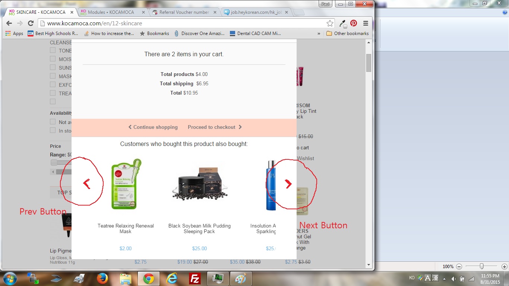This screenshot has width=509, height=286.
Task: Click the Chrome taskbar icon
Action: (149, 279)
